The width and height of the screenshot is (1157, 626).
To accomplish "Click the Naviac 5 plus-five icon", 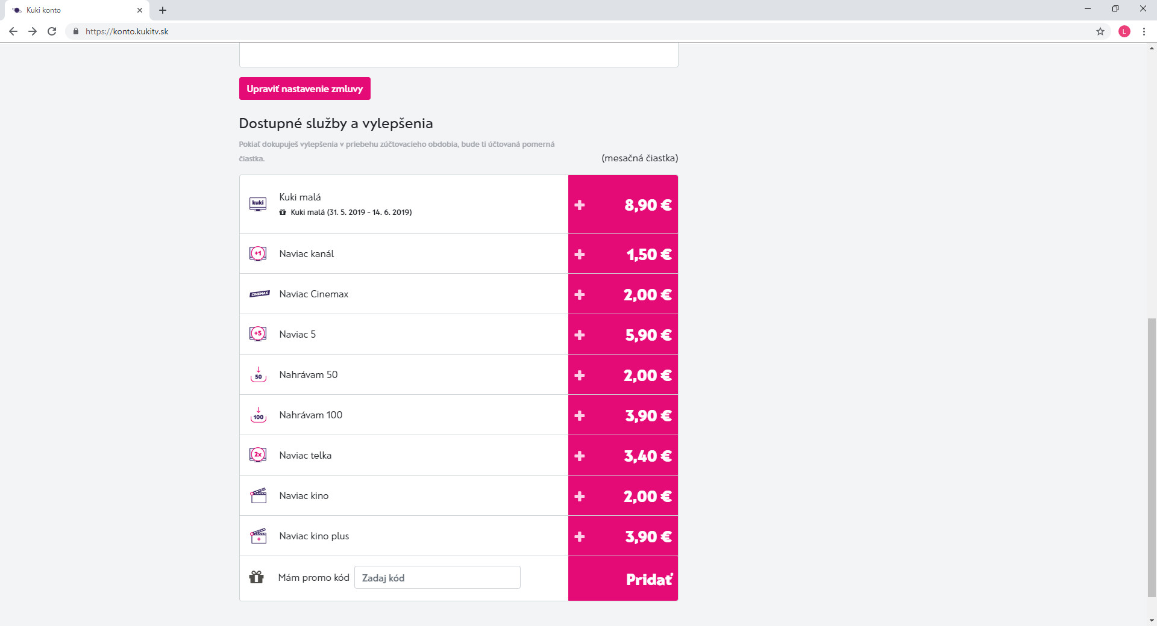I will click(258, 334).
